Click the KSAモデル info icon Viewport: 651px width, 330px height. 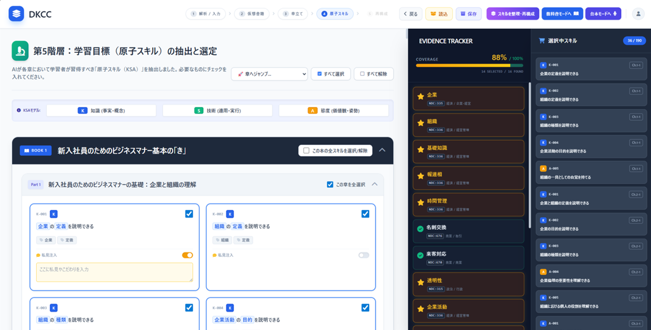pos(19,110)
